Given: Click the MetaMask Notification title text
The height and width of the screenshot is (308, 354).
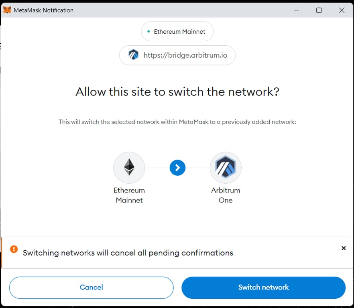Looking at the screenshot, I should [x=44, y=10].
